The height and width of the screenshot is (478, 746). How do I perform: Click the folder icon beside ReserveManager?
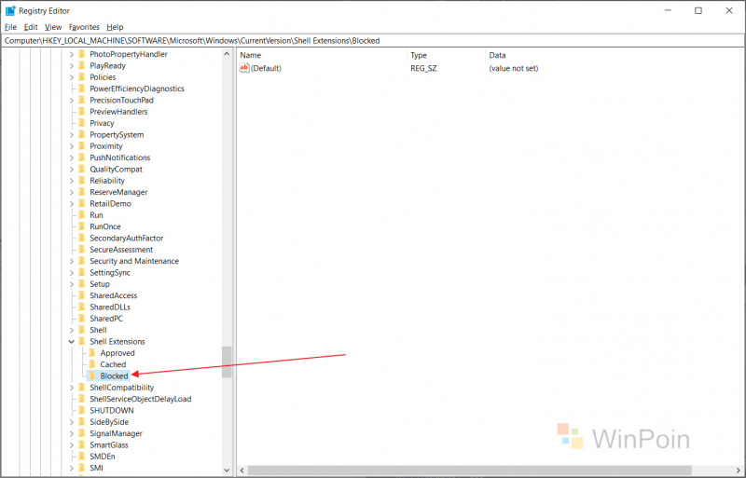pos(81,192)
